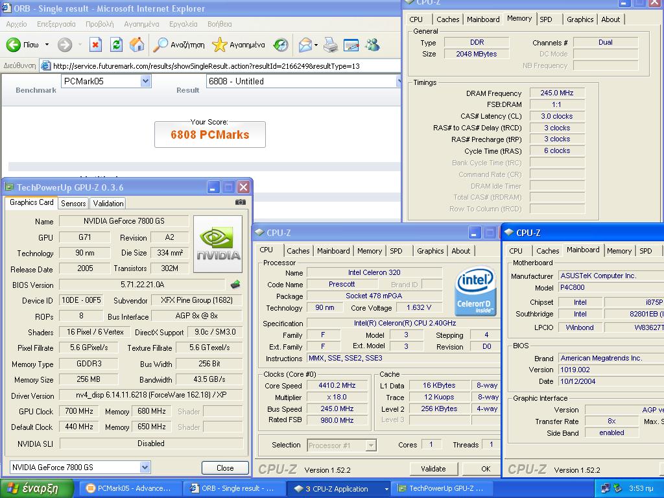This screenshot has width=664, height=498.
Task: Expand the PCMark05 benchmark dropdown
Action: click(x=145, y=81)
